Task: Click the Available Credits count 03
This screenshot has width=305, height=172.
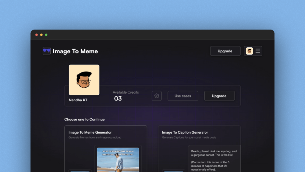Action: point(118,99)
